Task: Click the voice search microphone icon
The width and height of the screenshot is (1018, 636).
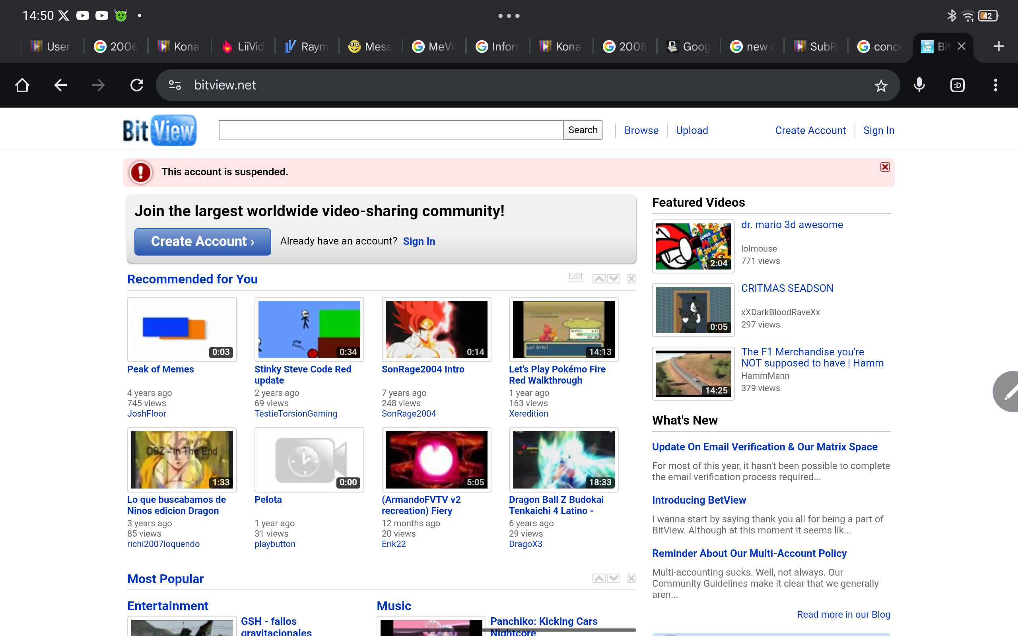Action: click(x=919, y=85)
